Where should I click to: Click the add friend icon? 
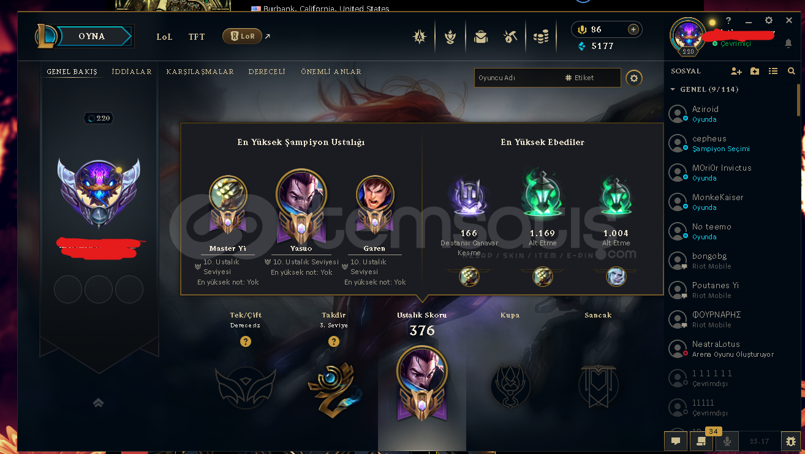[736, 71]
